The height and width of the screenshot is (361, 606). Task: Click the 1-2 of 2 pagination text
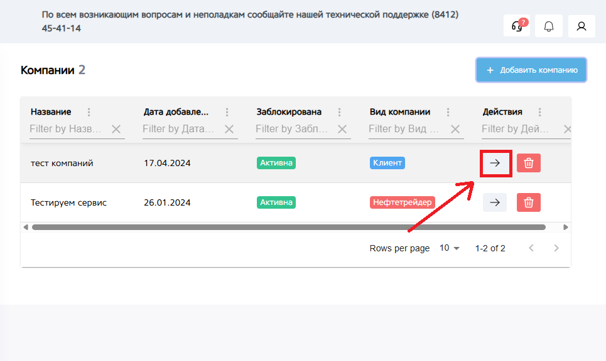(x=490, y=248)
